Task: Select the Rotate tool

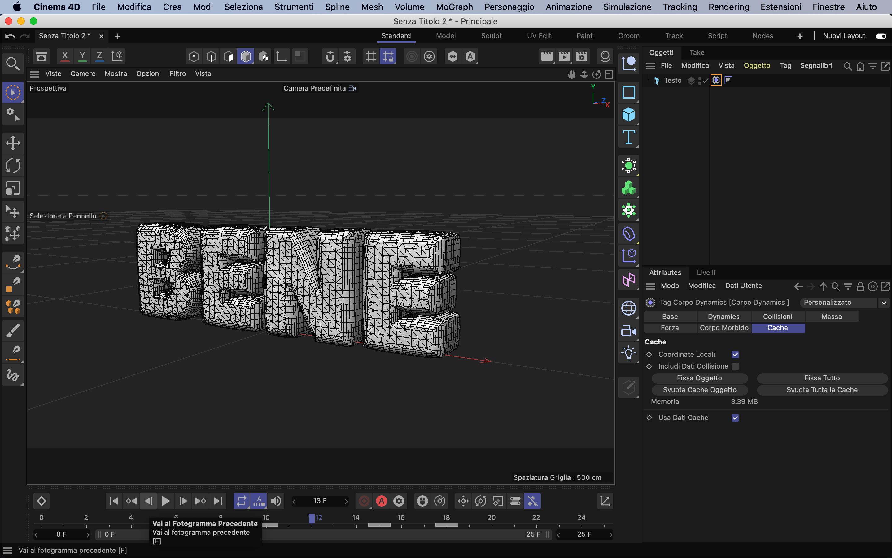Action: click(x=13, y=166)
